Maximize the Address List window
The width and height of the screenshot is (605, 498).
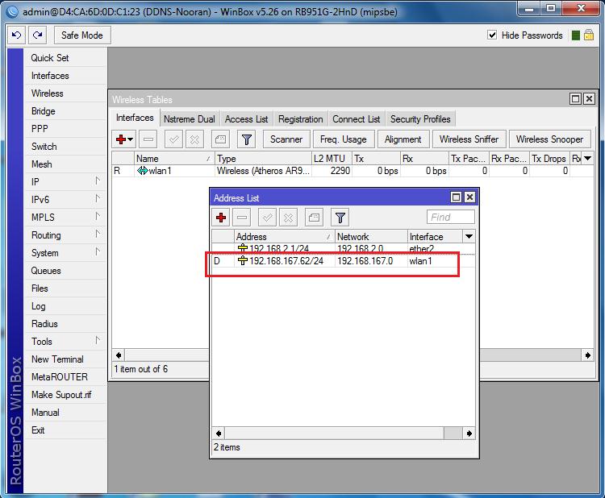456,197
